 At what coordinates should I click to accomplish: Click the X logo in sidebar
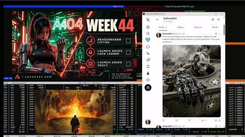(x=148, y=19)
